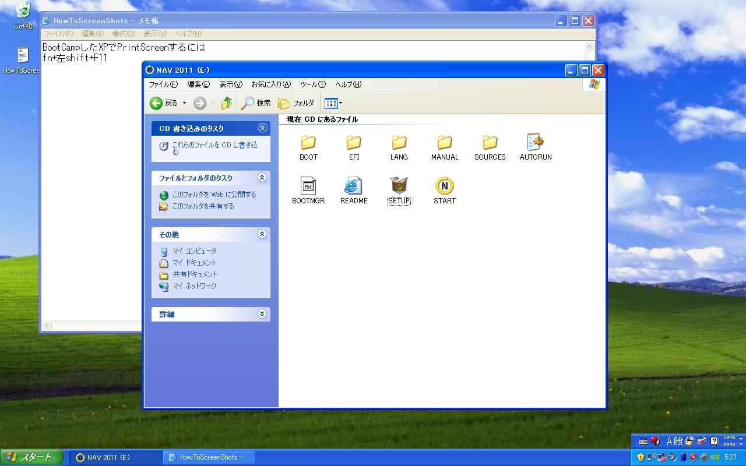This screenshot has width=746, height=466.
Task: Open the Back button history dropdown arrow
Action: pos(184,103)
